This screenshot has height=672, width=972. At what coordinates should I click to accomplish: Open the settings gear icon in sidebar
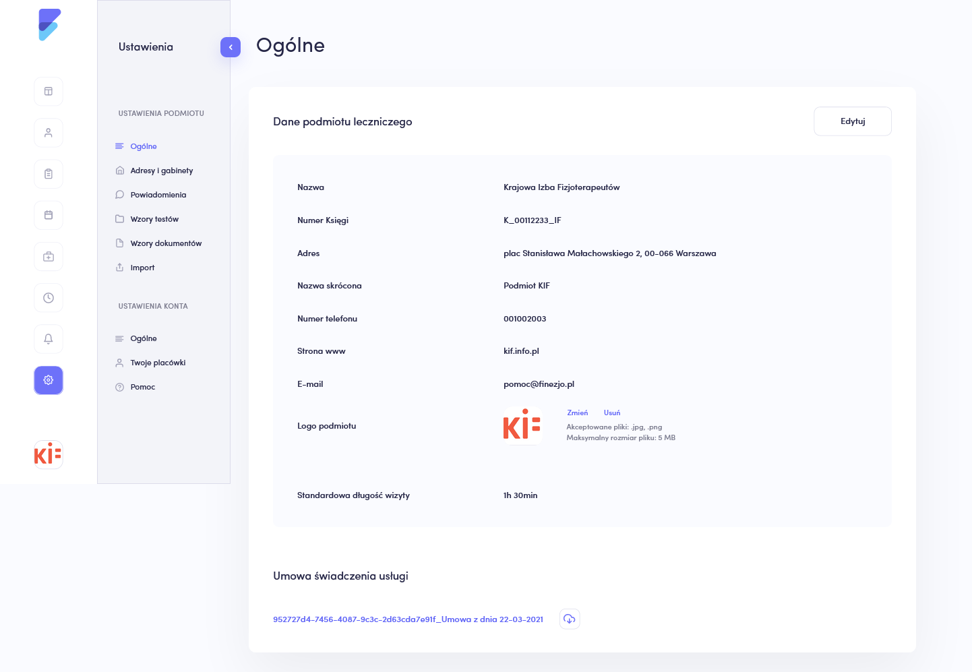pyautogui.click(x=49, y=380)
